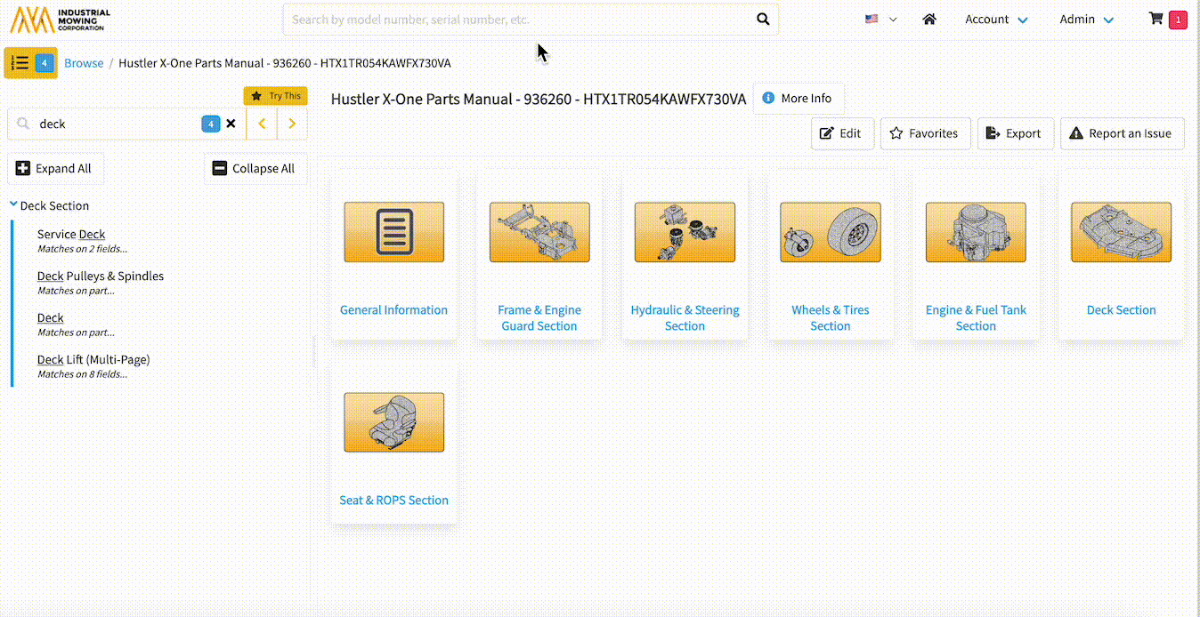Open the Account dropdown menu

(996, 19)
